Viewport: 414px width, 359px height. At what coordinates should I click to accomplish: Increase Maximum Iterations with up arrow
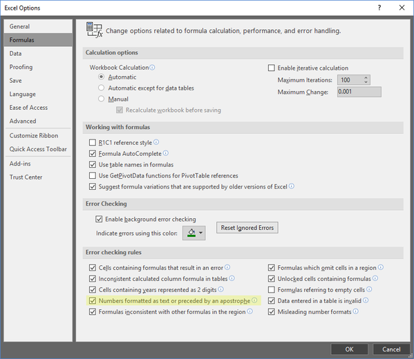pos(366,77)
